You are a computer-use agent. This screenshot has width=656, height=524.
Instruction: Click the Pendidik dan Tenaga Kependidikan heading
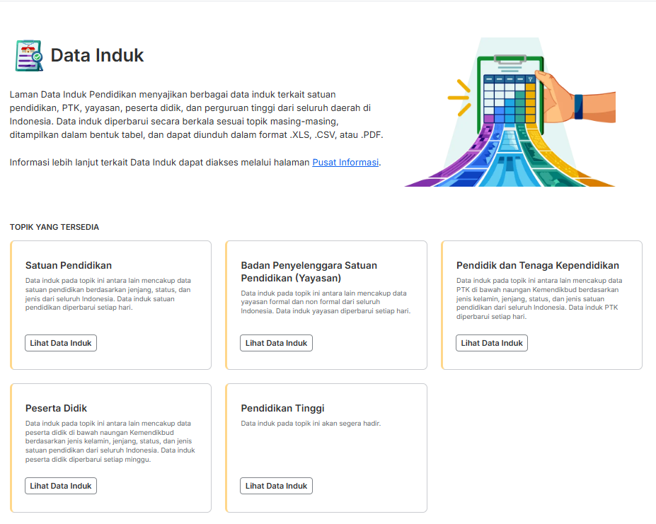[x=538, y=266]
